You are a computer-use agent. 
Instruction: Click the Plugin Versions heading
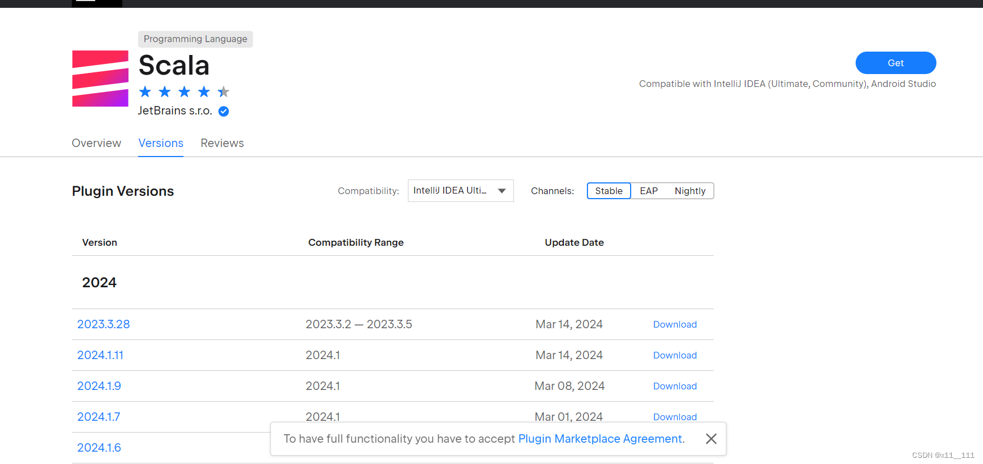(x=123, y=191)
